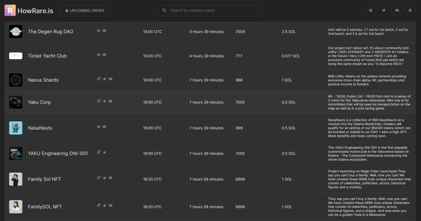Viewport: 421px width, 221px height.
Task: Open Family Sol NFT Discord icon
Action: point(111,178)
